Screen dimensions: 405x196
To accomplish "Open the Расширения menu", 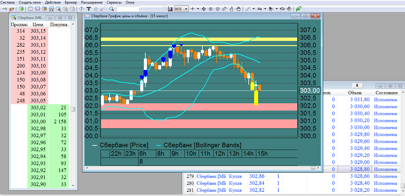I will point(92,2).
